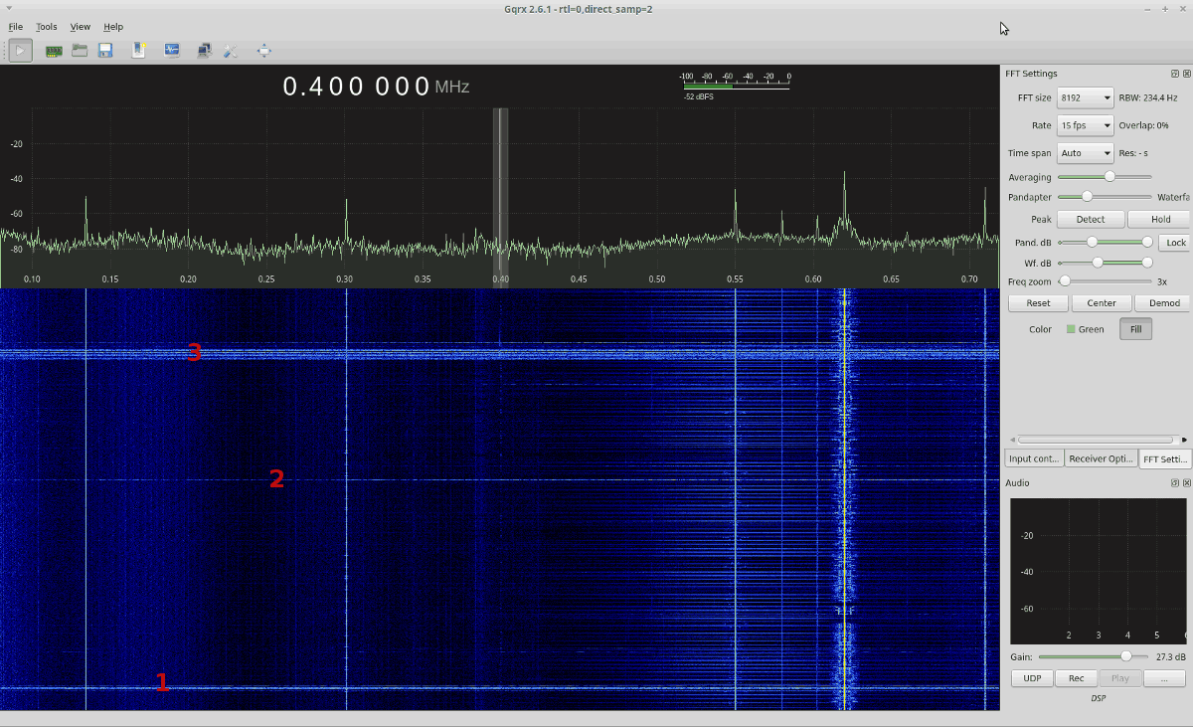This screenshot has height=727, width=1193.
Task: Open the Tools menu
Action: coord(47,27)
